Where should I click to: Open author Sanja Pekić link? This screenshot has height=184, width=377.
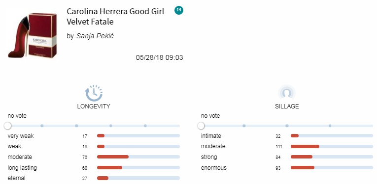(x=95, y=36)
